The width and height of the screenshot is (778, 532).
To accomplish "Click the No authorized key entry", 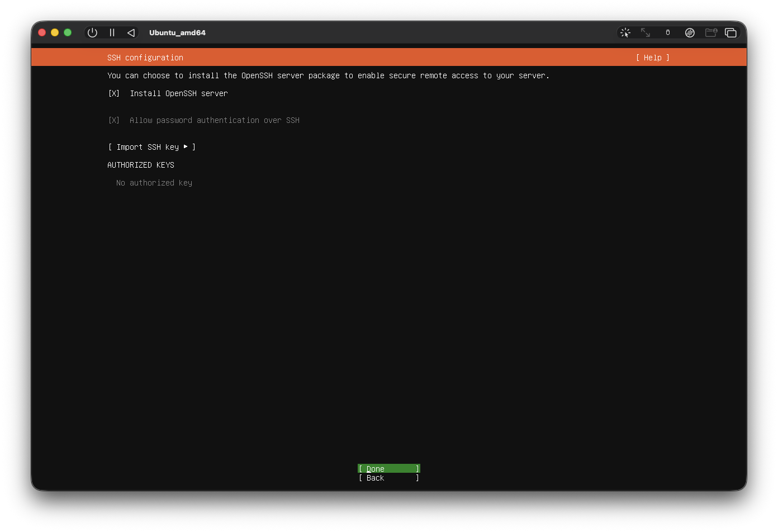I will 154,183.
